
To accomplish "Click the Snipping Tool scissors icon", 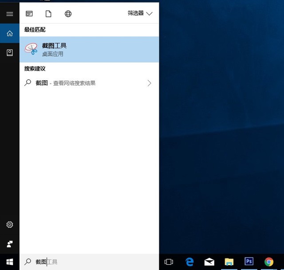I will [31, 49].
